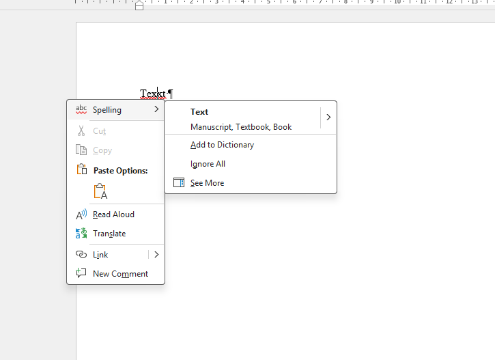
Task: Select Ignore All for the misspelling
Action: click(251, 164)
